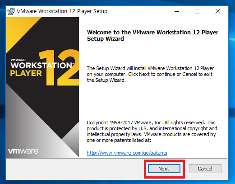Click the Workstation Player 12 banner image

[x=42, y=87]
